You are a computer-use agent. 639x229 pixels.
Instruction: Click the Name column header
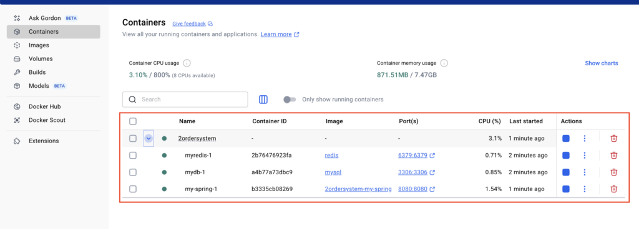(187, 121)
